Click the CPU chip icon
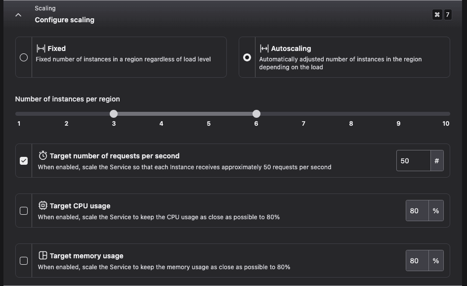 click(43, 205)
